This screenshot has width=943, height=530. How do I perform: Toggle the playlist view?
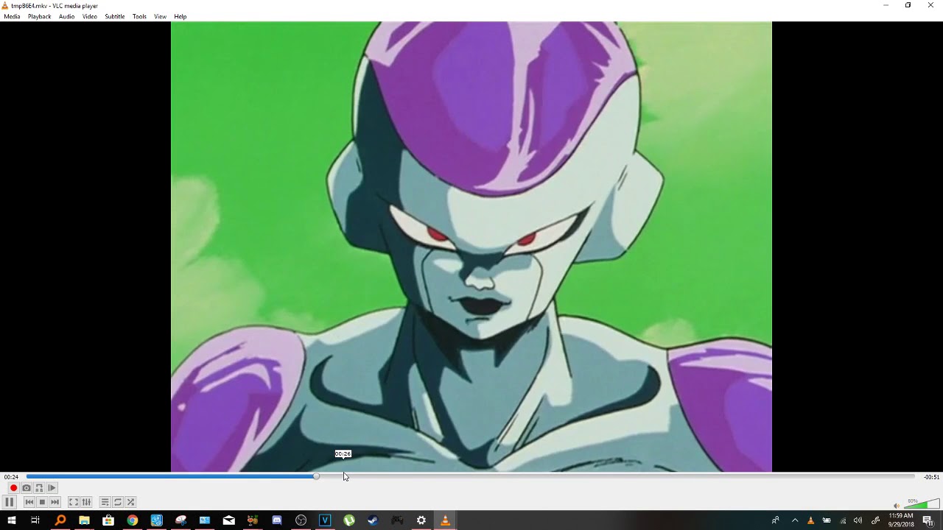pos(105,502)
